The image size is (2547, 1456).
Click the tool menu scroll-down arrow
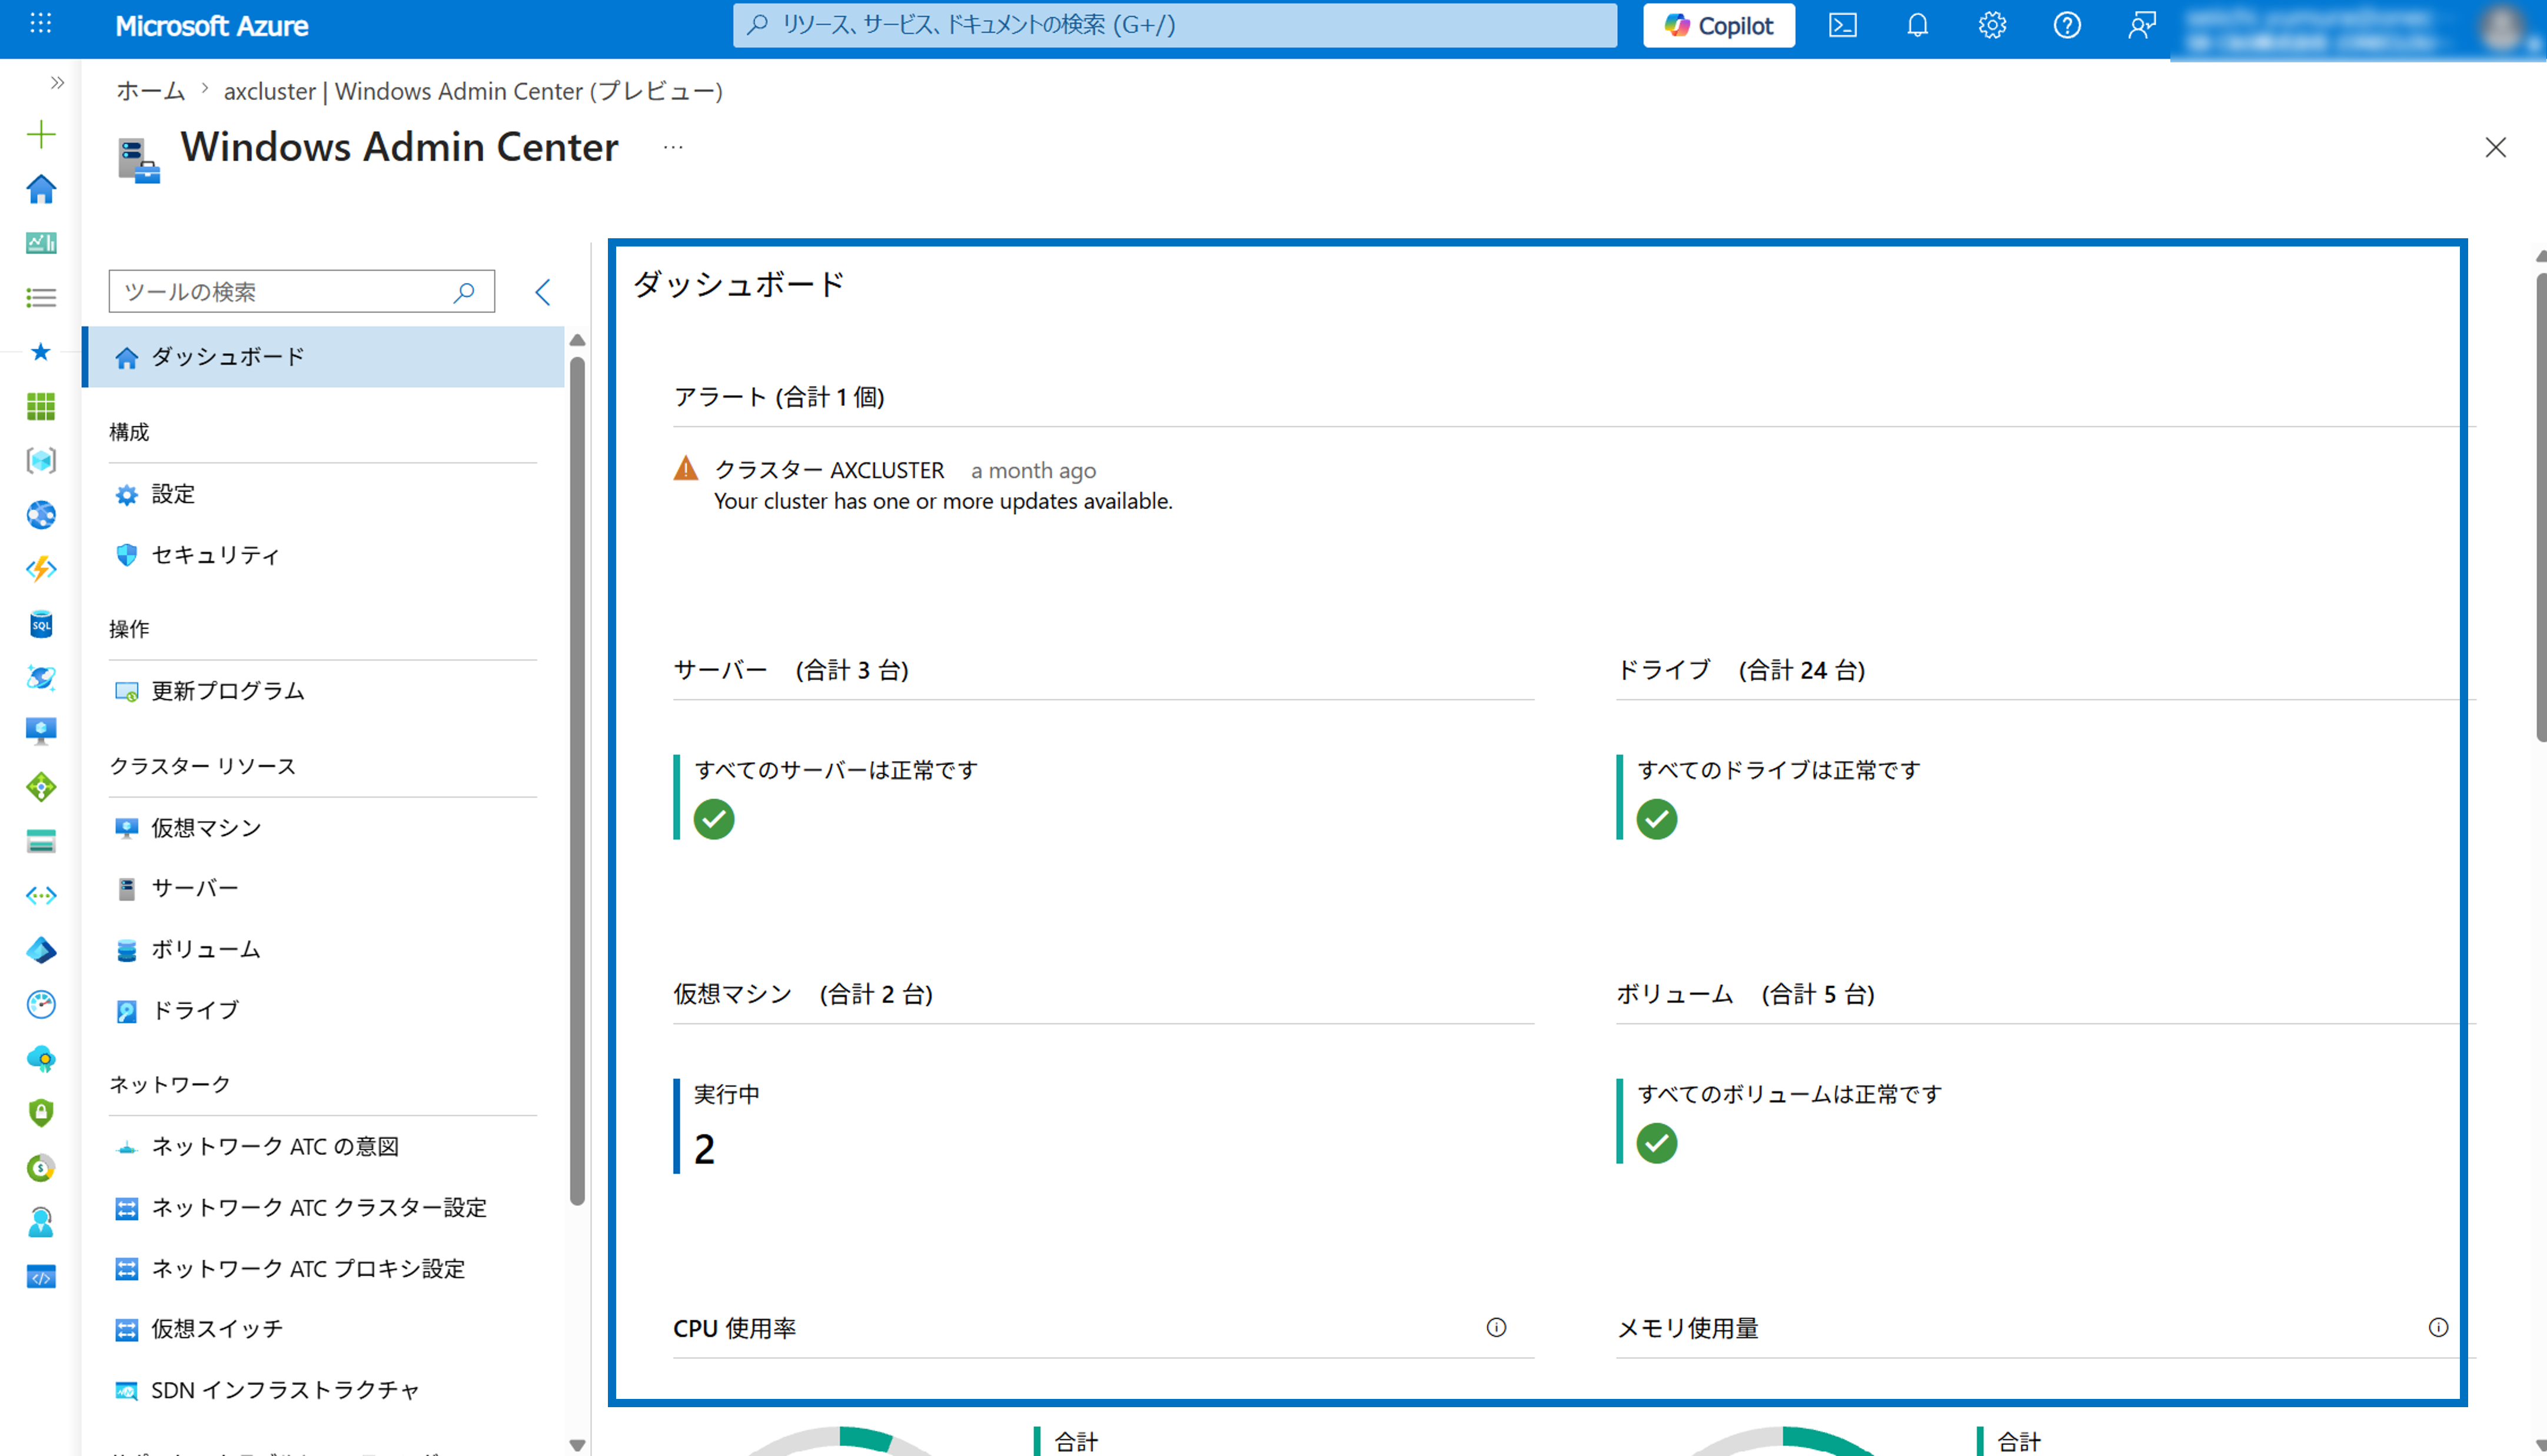[577, 1444]
